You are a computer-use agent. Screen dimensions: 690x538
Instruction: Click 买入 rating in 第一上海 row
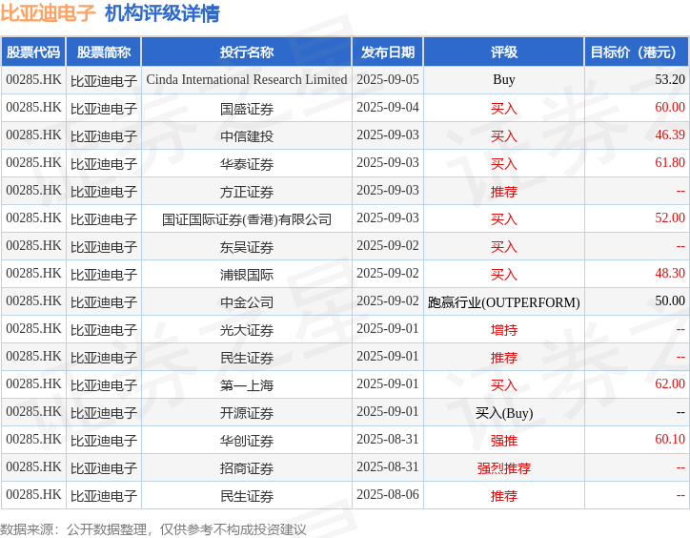tap(504, 384)
